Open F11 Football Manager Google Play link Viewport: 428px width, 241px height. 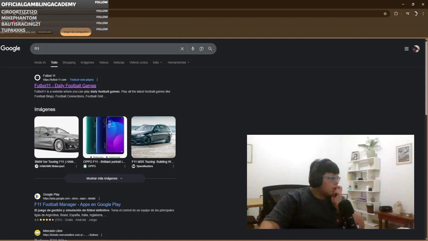[x=78, y=205]
